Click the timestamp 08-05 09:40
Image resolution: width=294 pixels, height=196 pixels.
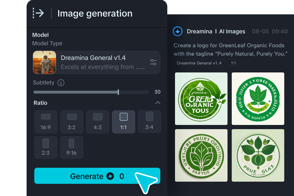269,31
